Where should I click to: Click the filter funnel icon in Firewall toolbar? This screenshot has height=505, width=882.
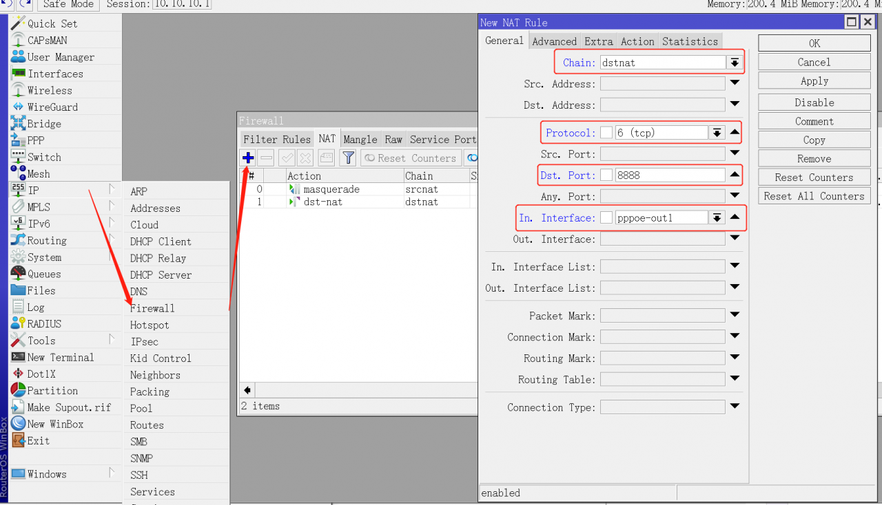pos(348,158)
